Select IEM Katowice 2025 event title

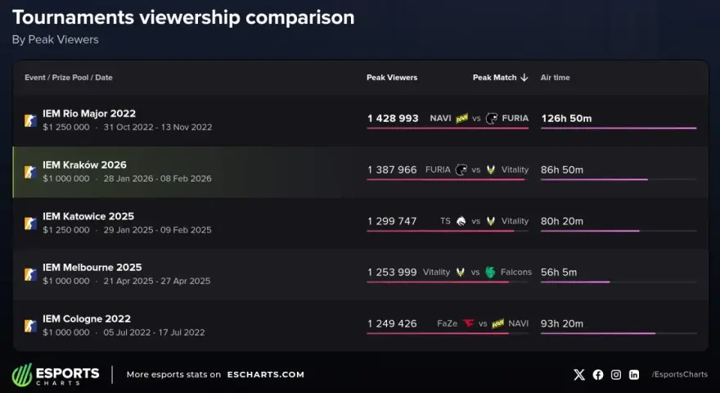[88, 216]
